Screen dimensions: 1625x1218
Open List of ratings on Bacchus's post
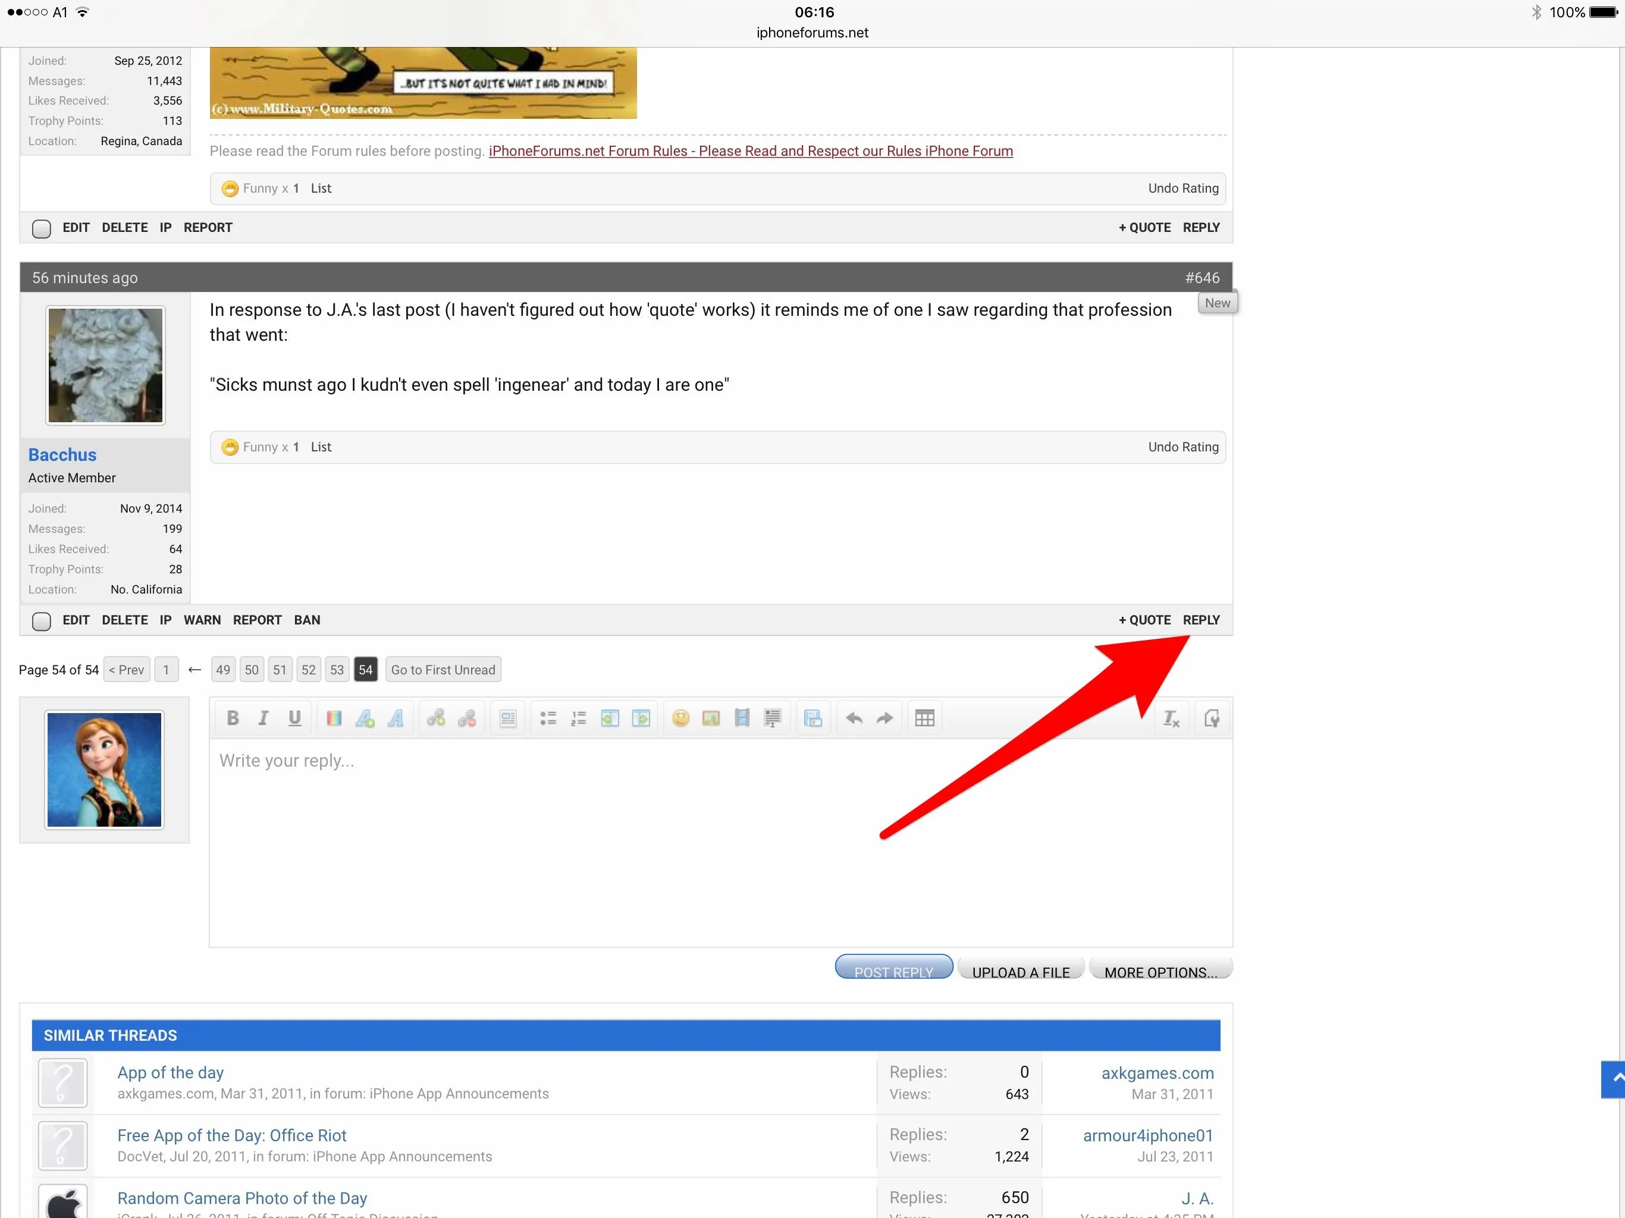(x=320, y=447)
